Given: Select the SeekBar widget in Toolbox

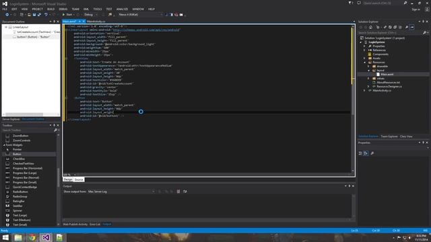Looking at the screenshot, I should (x=18, y=206).
